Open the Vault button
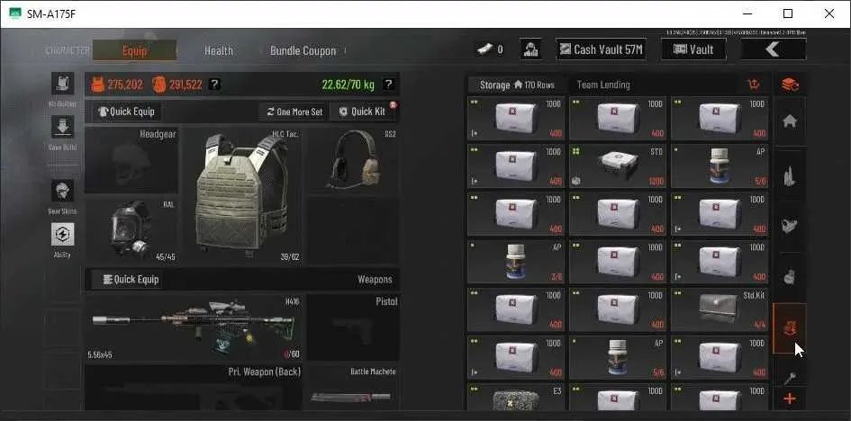The height and width of the screenshot is (421, 851). pos(693,49)
